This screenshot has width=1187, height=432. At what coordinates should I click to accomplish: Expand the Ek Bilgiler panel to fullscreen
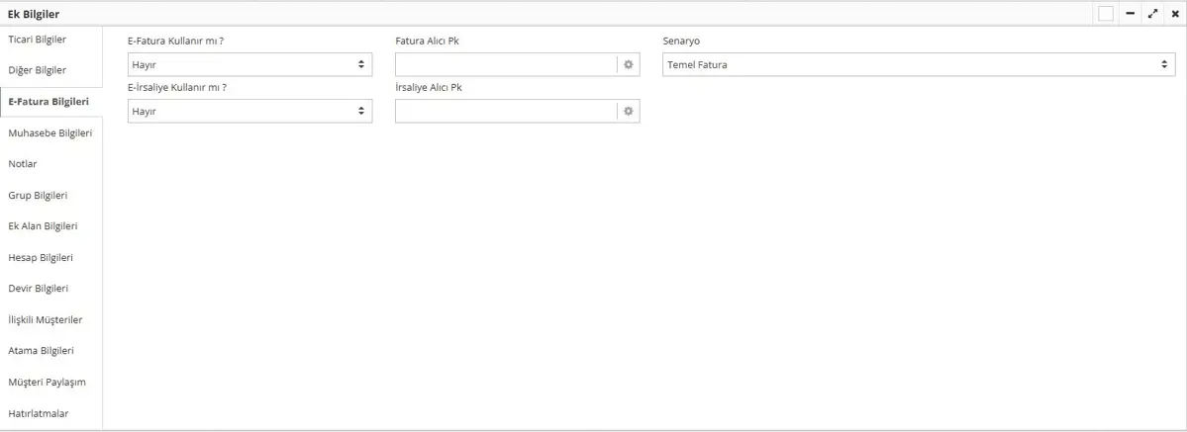[x=1153, y=14]
